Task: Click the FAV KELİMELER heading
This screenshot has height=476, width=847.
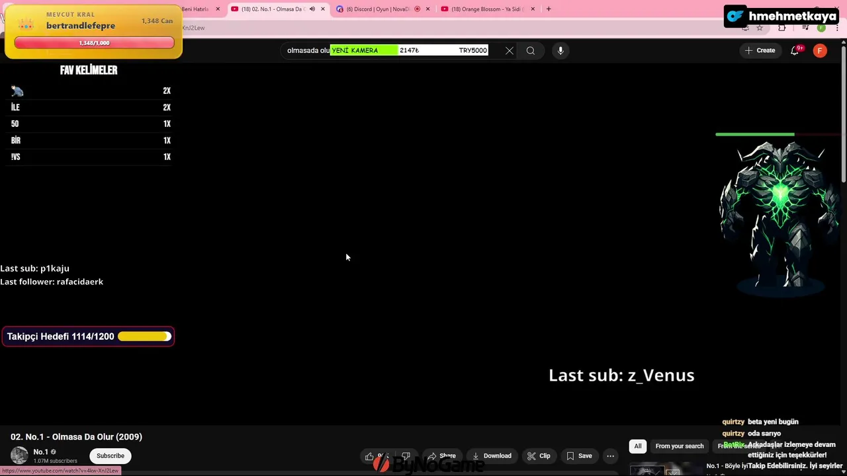Action: [x=89, y=70]
